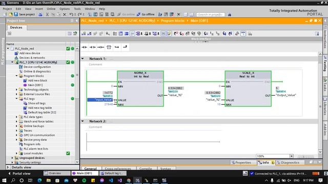
Task: Click the insert network icon in editor toolbar
Action: point(84,34)
